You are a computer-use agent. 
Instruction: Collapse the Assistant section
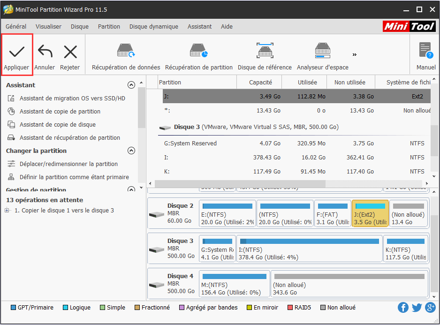(x=131, y=85)
